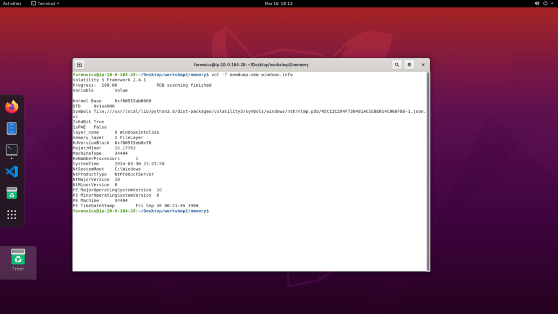Close the terminal window
Screen dimensions: 558x314
(423, 64)
